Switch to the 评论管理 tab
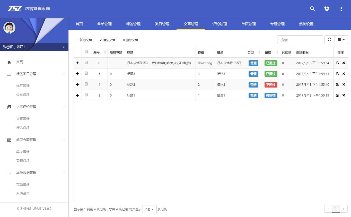This screenshot has width=351, height=217. 220,24
